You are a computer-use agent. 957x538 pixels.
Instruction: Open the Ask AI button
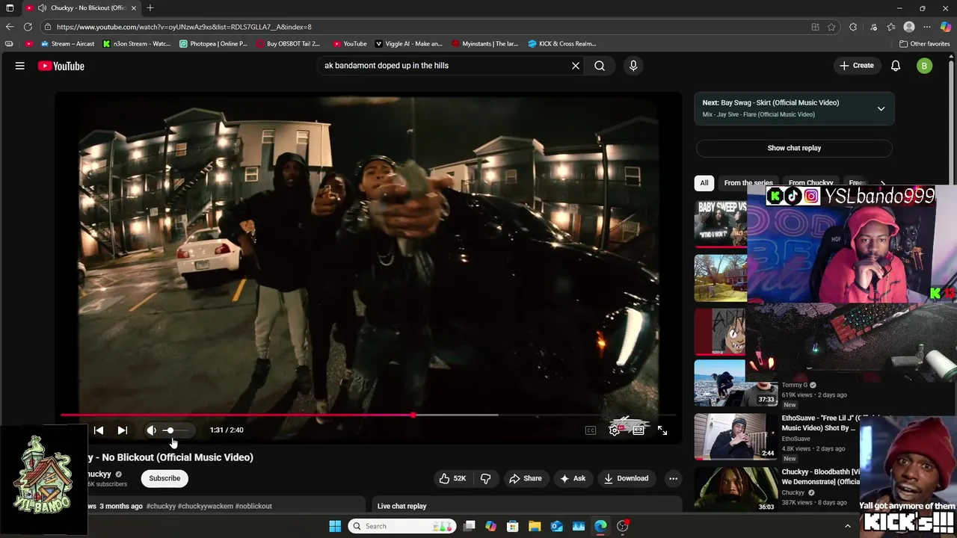point(573,478)
